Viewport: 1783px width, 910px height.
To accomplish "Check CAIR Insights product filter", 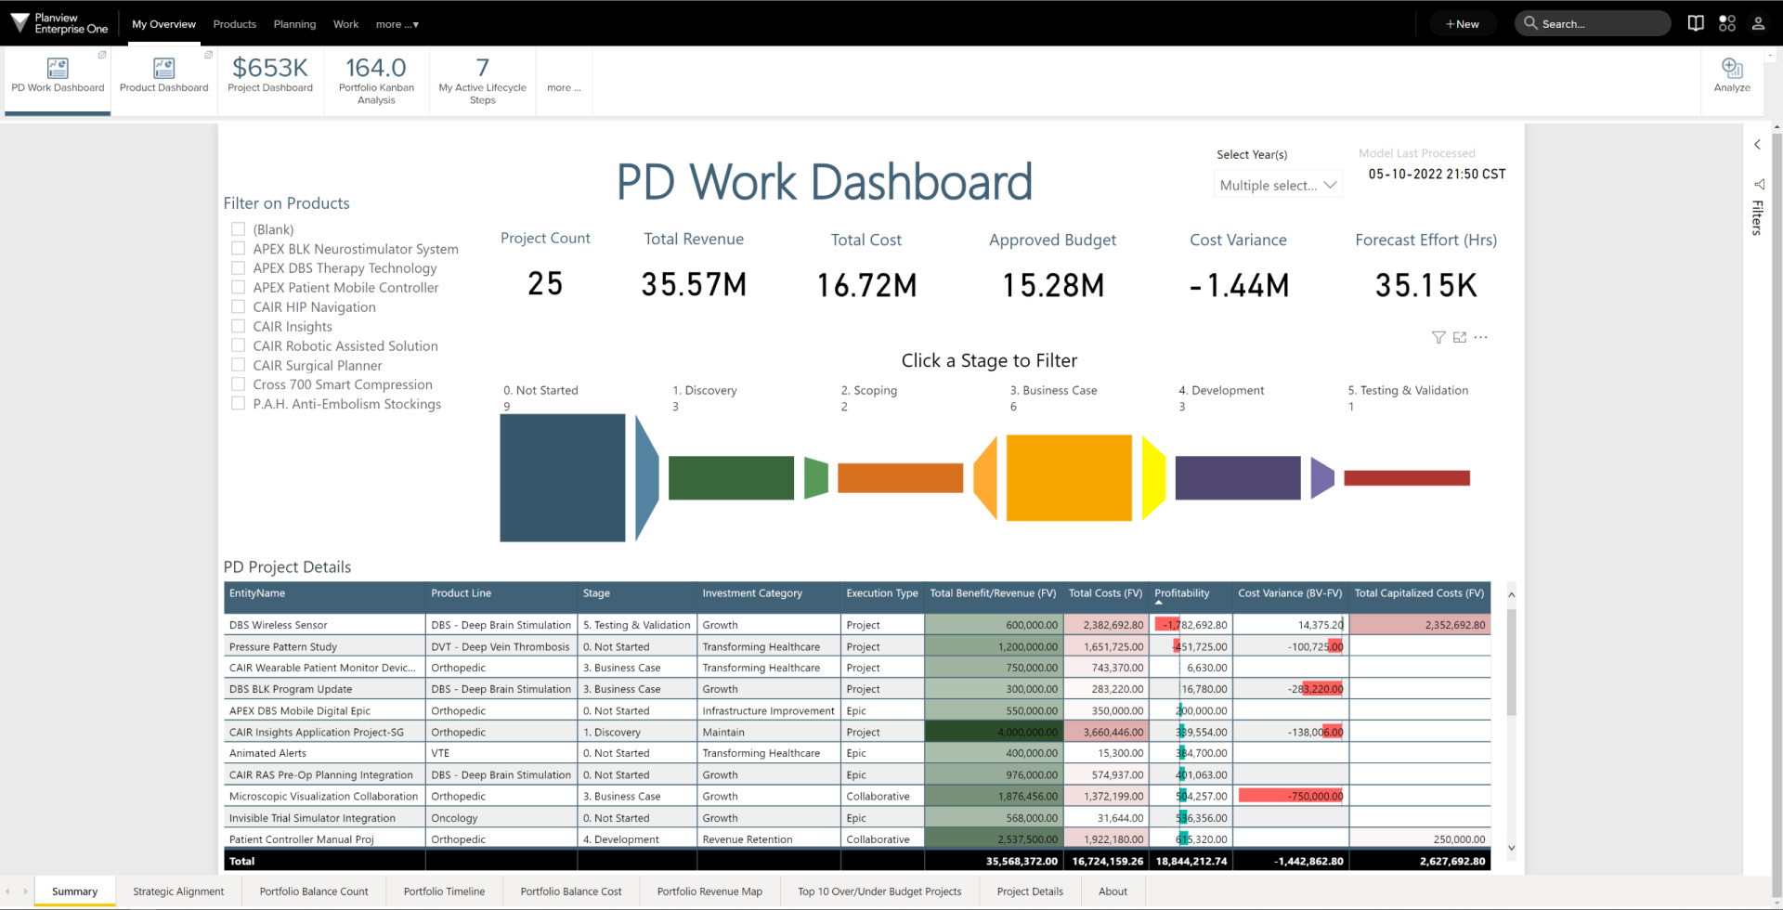I will click(238, 326).
